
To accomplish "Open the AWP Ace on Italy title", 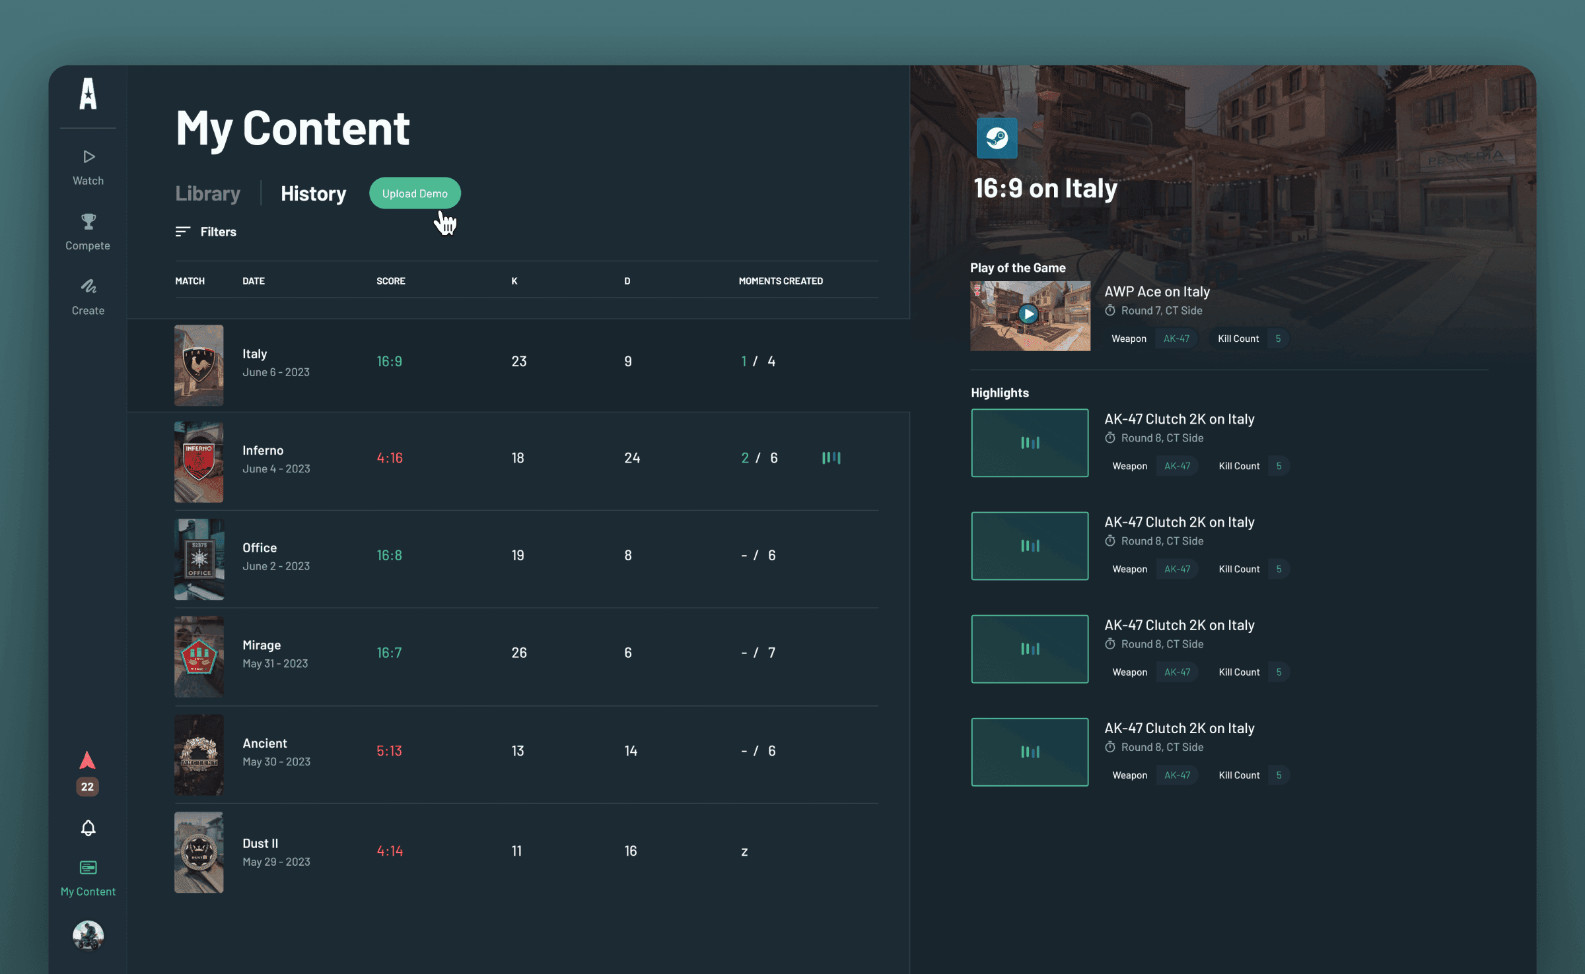I will (1157, 291).
